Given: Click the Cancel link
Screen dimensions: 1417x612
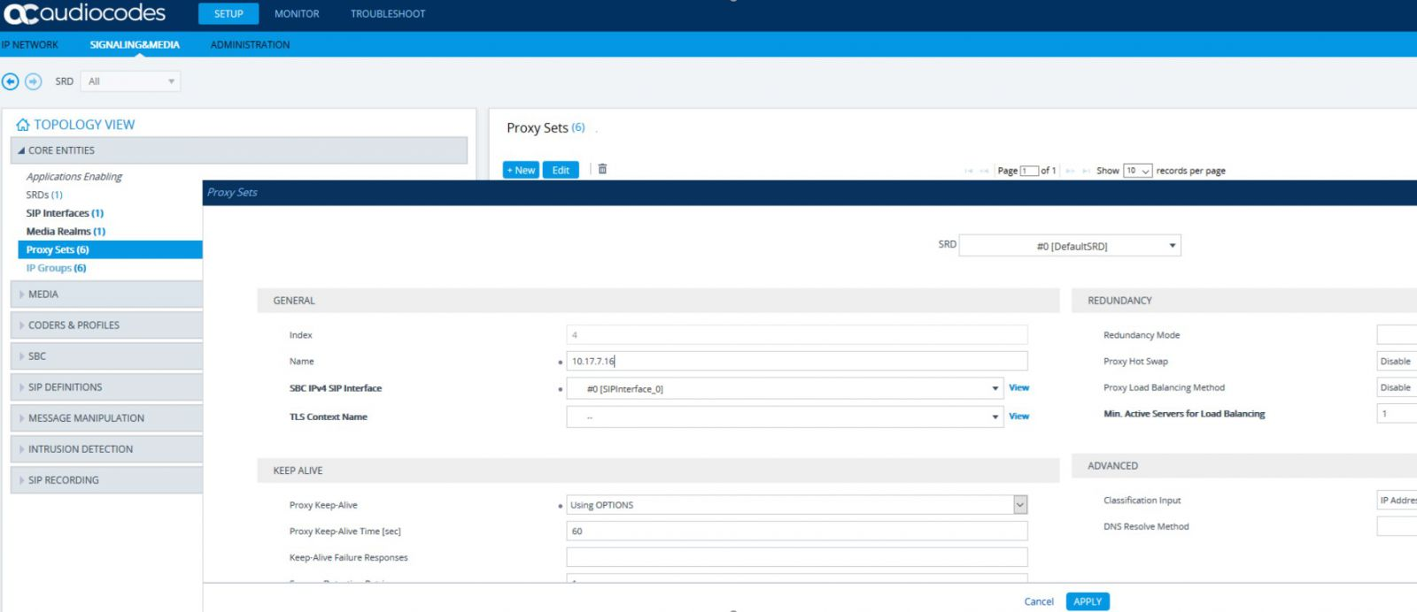Looking at the screenshot, I should click(1039, 601).
